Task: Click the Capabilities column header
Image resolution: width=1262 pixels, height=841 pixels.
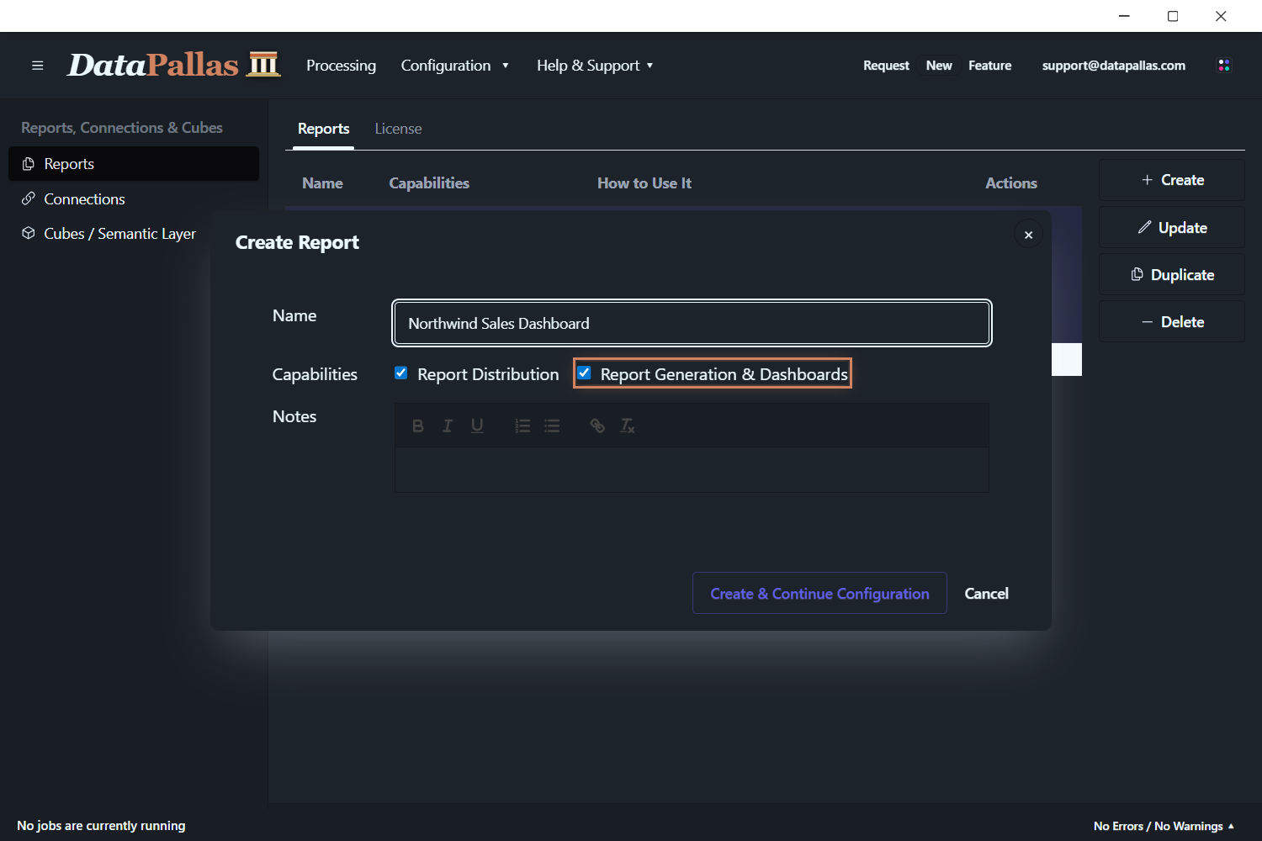Action: click(x=429, y=183)
